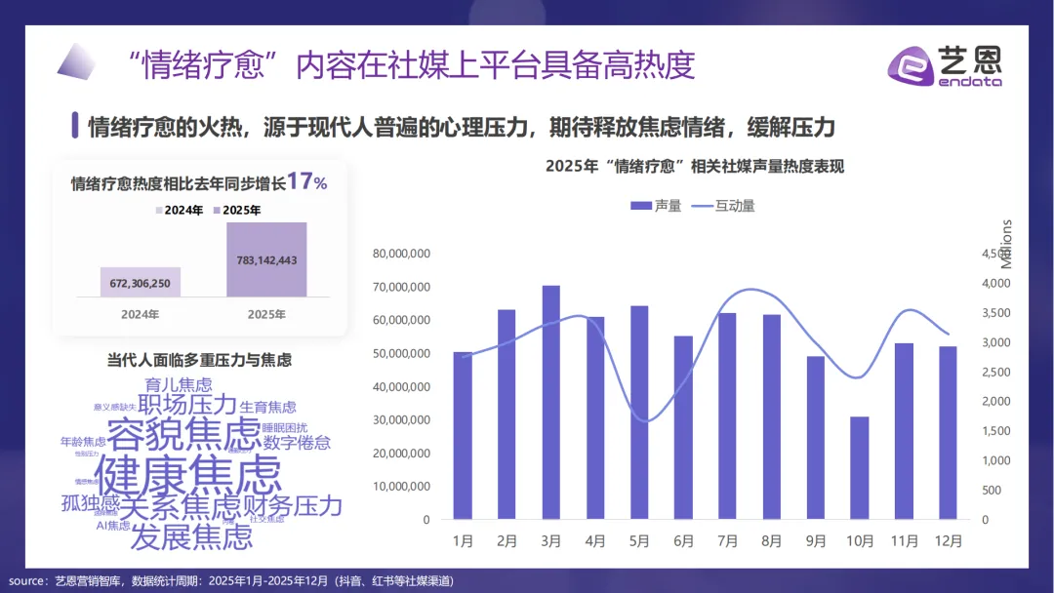Screen dimensions: 1054x593
Task: Click the 8月 axis label
Action: coord(772,540)
